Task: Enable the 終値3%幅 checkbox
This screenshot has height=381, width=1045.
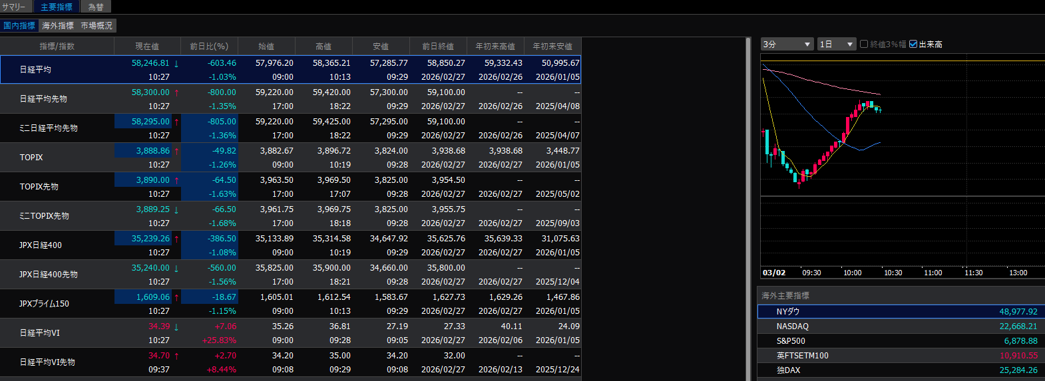Action: coord(864,44)
